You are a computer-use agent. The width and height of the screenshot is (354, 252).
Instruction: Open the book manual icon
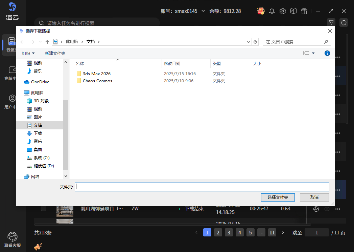pos(293,11)
